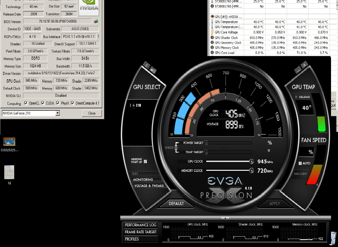Click the fan speed percent field
This screenshot has width=338, height=247.
pos(306,152)
